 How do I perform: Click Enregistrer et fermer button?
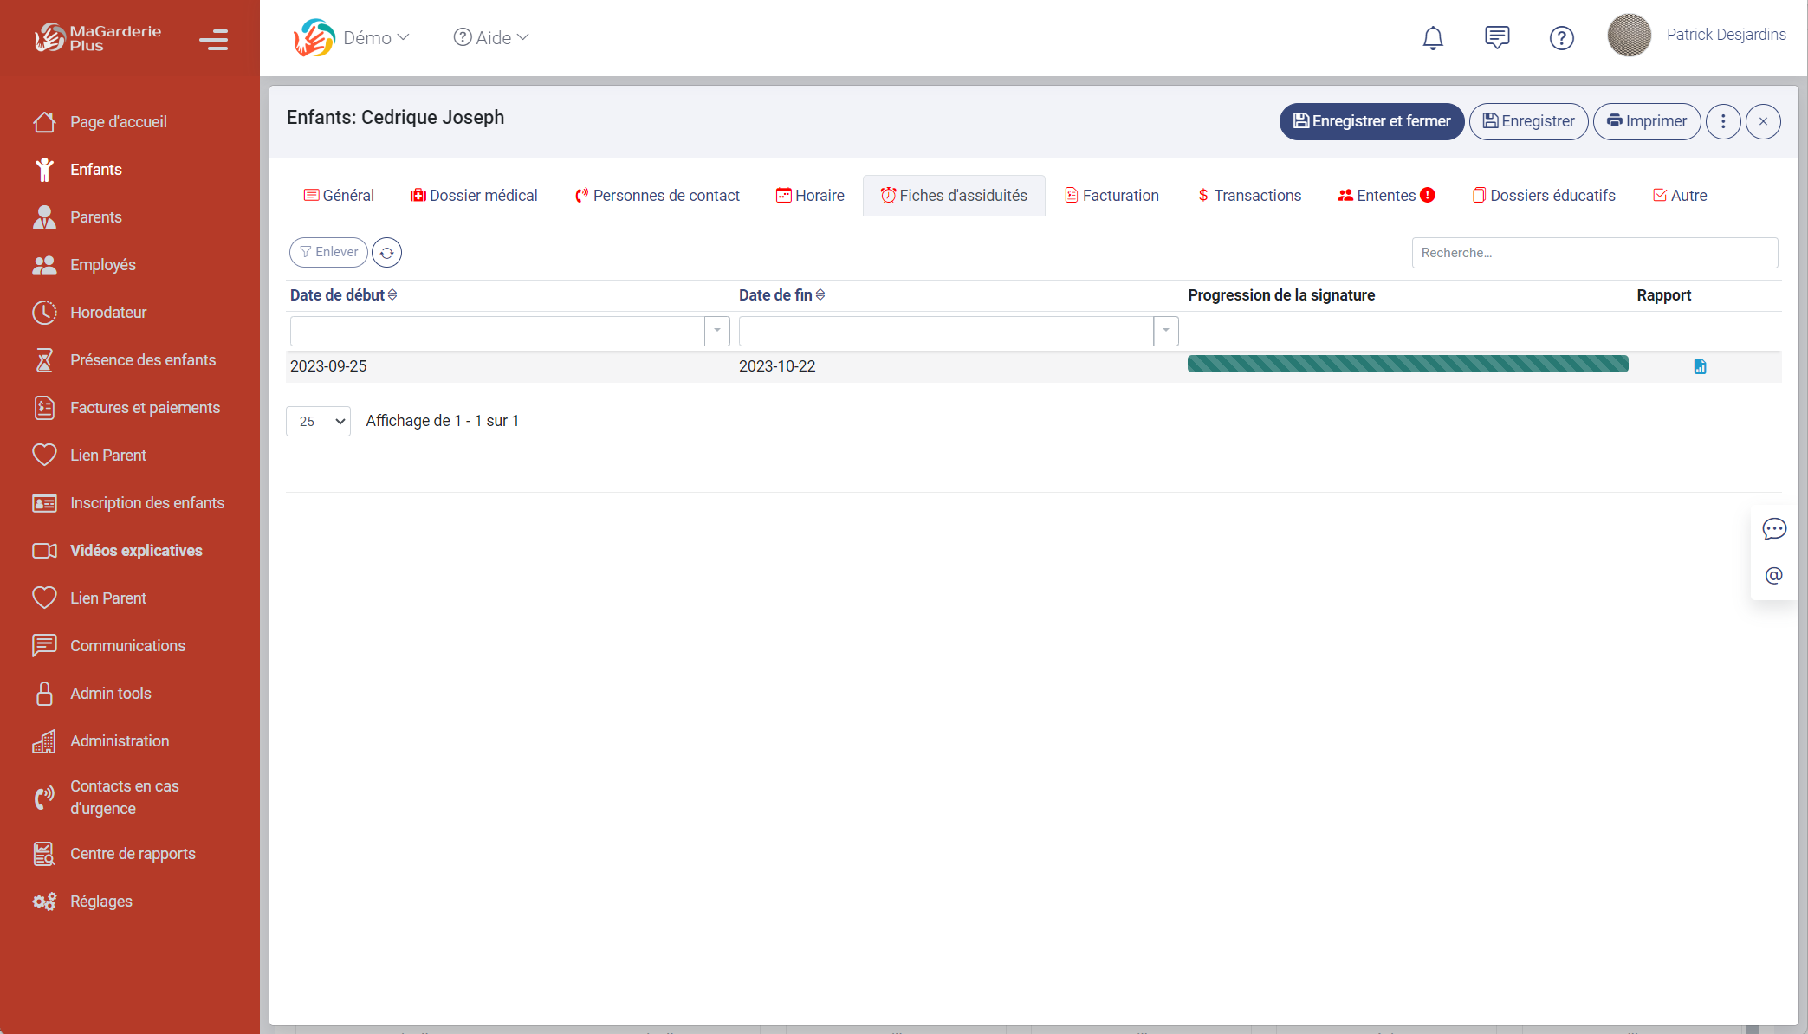(x=1371, y=121)
